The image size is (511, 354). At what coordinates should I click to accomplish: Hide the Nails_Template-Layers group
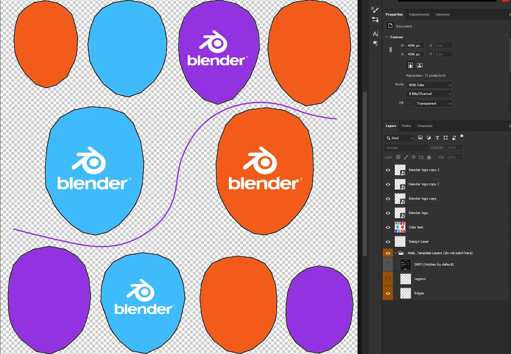[388, 253]
